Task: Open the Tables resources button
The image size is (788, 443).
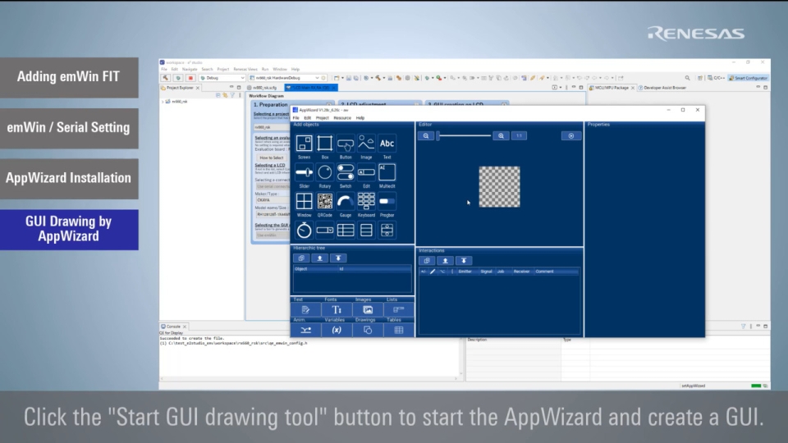Action: (x=399, y=330)
